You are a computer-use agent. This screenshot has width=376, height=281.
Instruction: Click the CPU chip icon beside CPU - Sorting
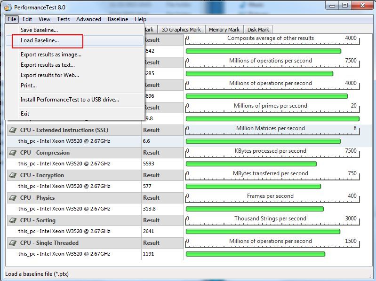(13, 220)
